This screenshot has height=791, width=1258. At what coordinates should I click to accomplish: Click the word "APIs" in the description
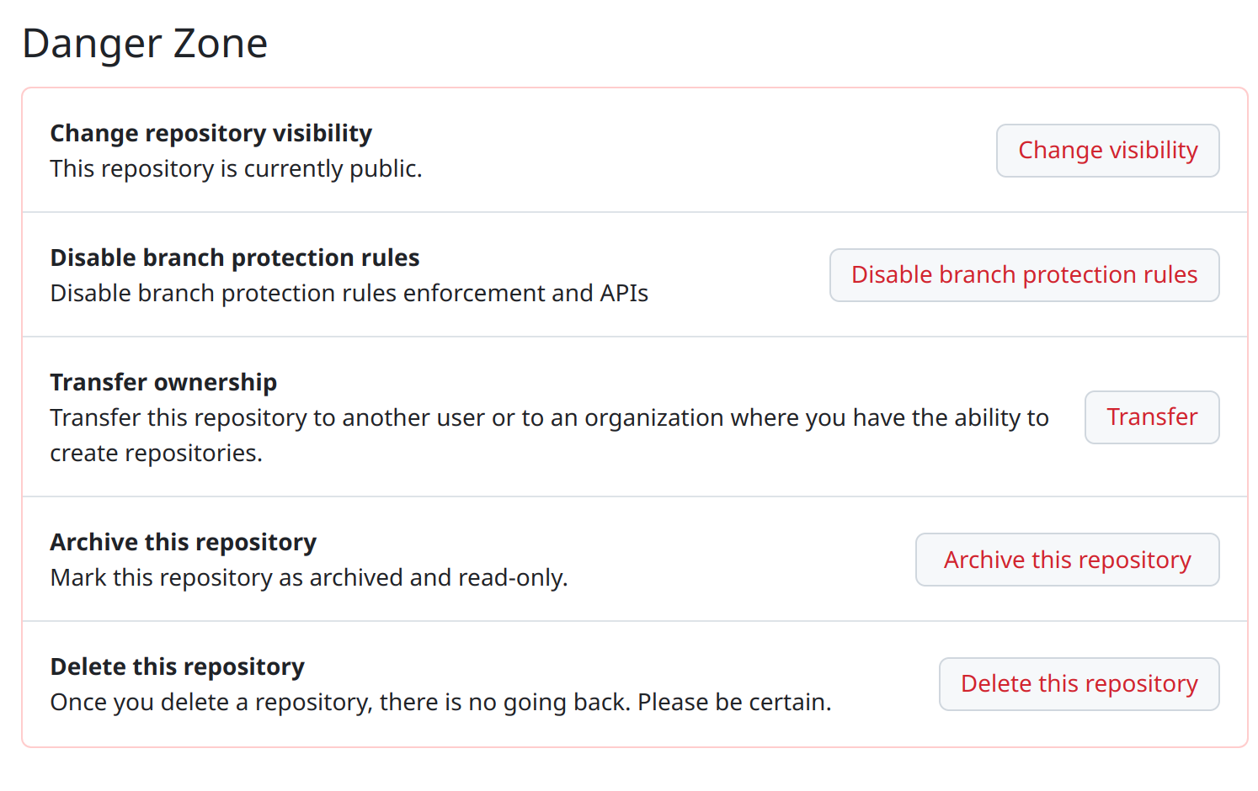coord(623,294)
